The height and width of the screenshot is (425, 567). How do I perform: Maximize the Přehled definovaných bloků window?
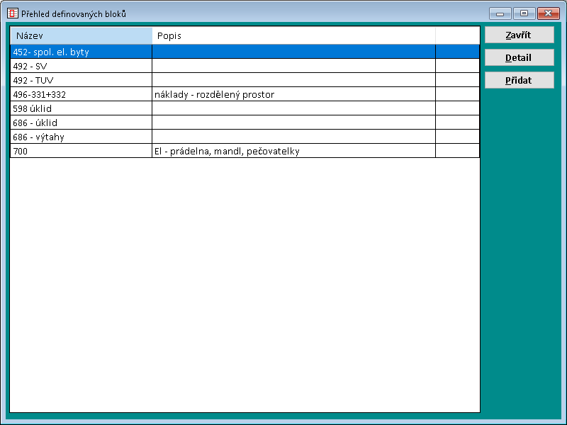click(524, 13)
